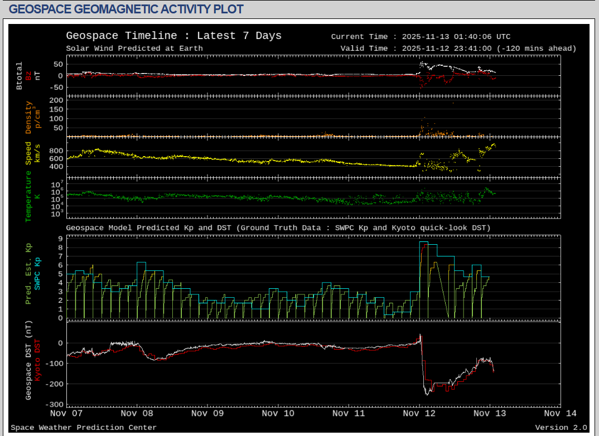The height and width of the screenshot is (436, 599).
Task: Select the Nov 09 axis date
Action: point(207,413)
